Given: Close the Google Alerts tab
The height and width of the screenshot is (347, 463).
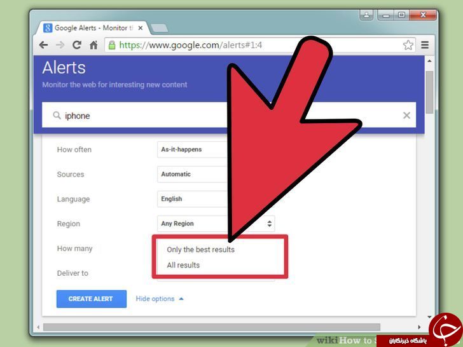Looking at the screenshot, I should 141,28.
